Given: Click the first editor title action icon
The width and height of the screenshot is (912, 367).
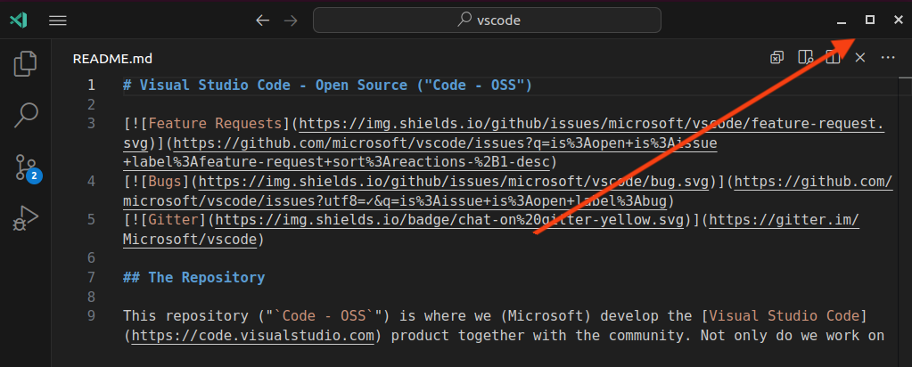Looking at the screenshot, I should 777,58.
